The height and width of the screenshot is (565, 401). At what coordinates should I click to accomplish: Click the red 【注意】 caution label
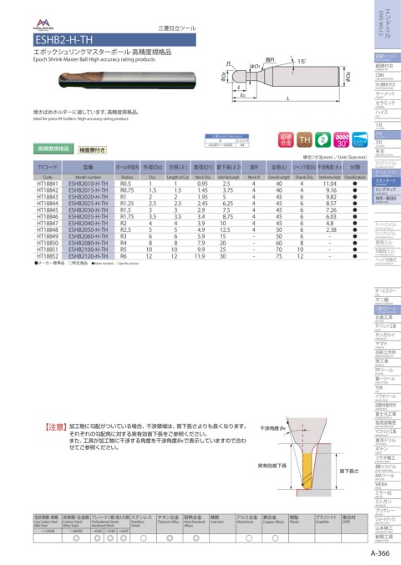pyautogui.click(x=56, y=427)
